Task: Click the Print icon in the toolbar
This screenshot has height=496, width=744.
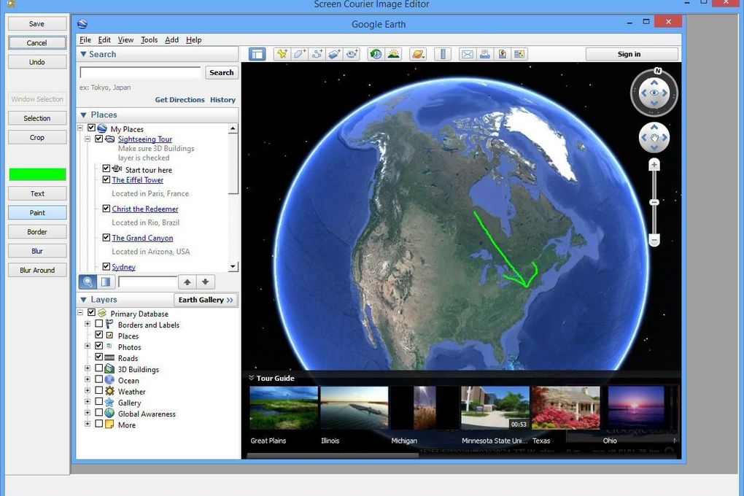Action: (x=484, y=54)
